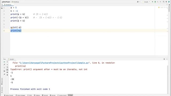
Task: Select the Sample tab in Run panel
Action: [11, 59]
